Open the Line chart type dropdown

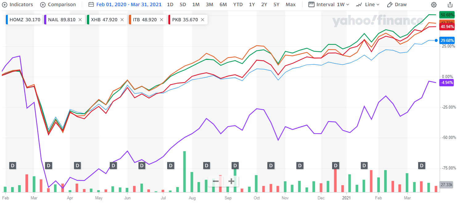368,4
